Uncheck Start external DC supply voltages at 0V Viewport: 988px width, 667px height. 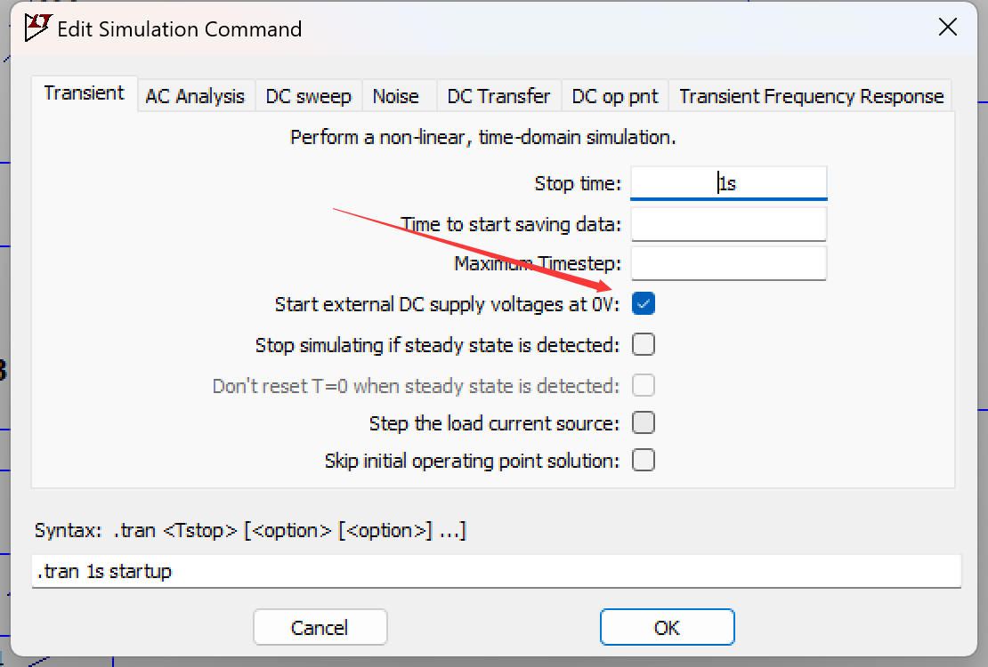tap(644, 304)
